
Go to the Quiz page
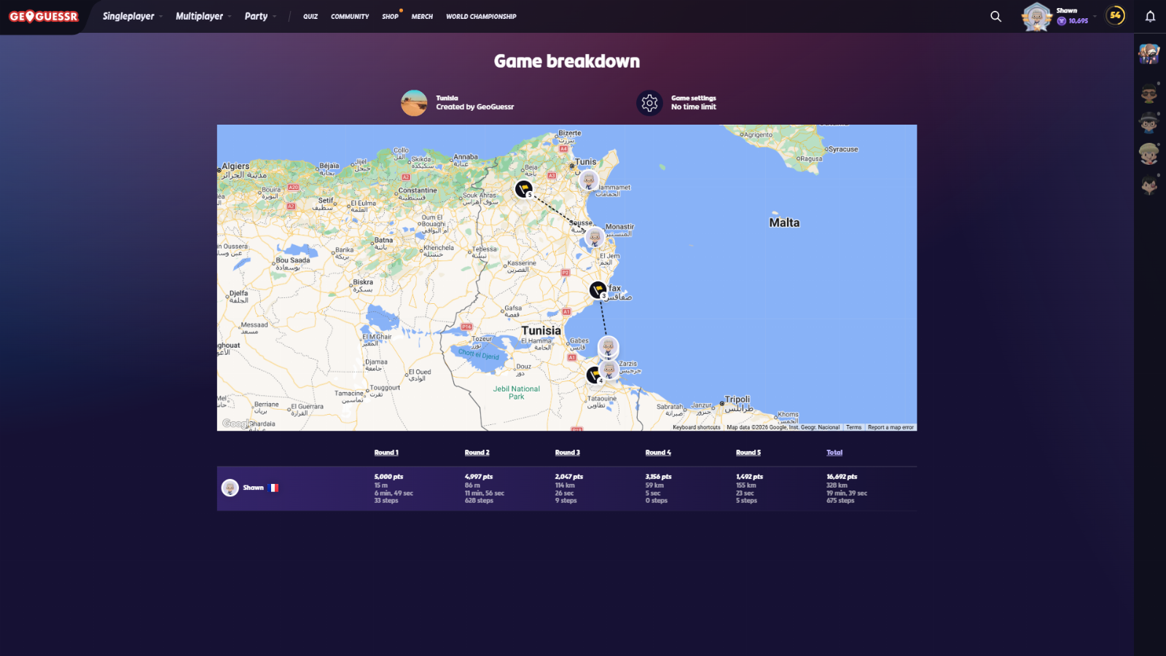coord(310,16)
